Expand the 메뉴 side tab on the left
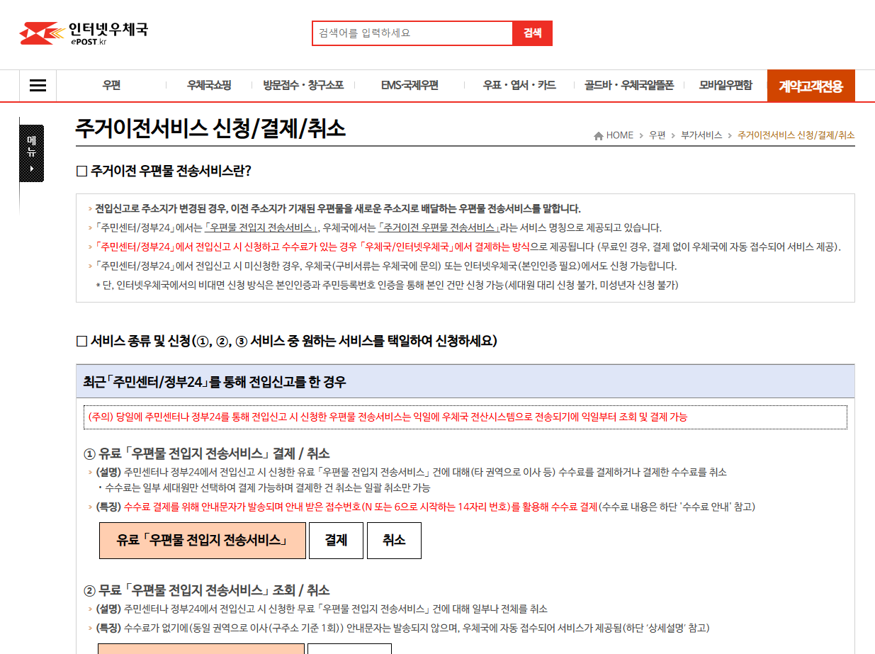 (31, 152)
